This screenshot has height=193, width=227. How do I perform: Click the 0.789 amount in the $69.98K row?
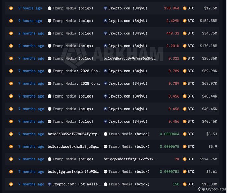[x=174, y=71]
